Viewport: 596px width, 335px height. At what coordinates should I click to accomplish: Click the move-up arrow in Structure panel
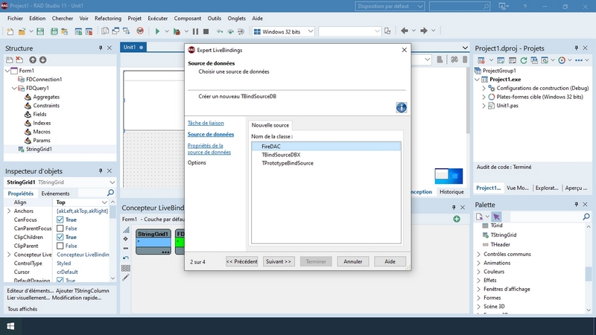[32, 60]
